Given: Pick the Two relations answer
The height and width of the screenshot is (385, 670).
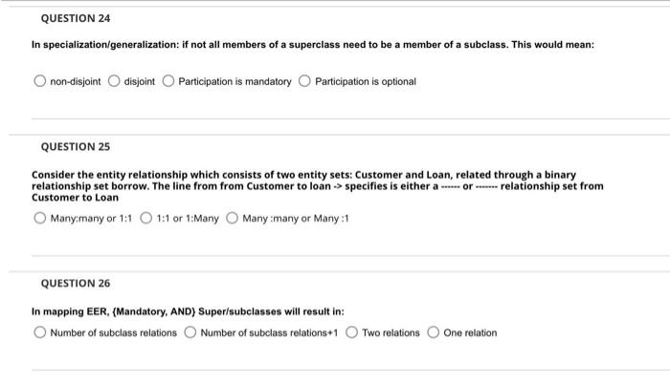Looking at the screenshot, I should click(x=351, y=332).
